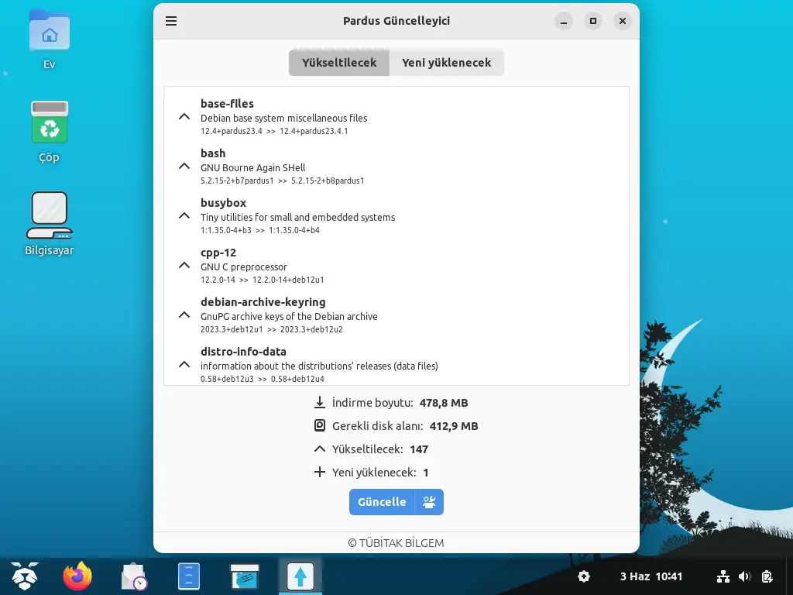Switch to the Yeni yüklenecek tab
The height and width of the screenshot is (595, 793).
click(x=447, y=63)
